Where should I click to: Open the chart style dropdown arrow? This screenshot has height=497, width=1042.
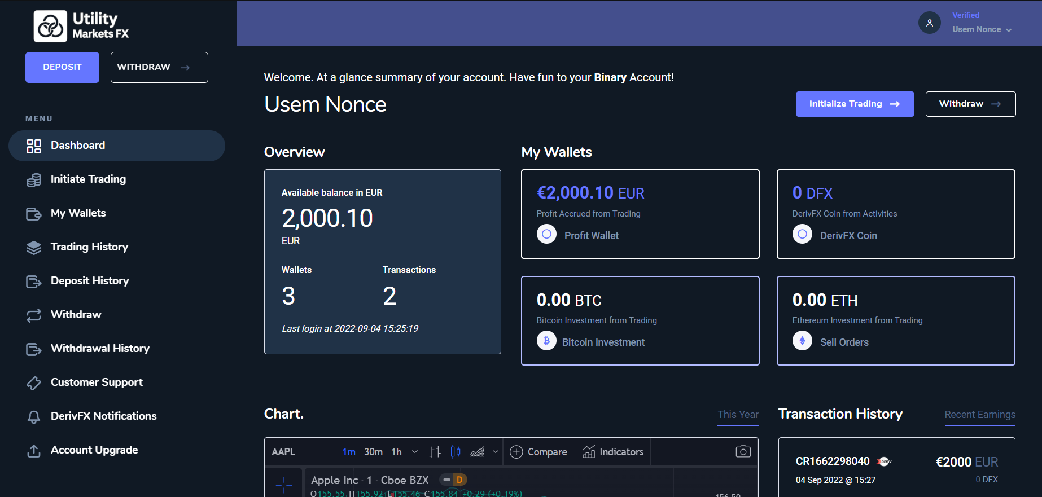496,452
